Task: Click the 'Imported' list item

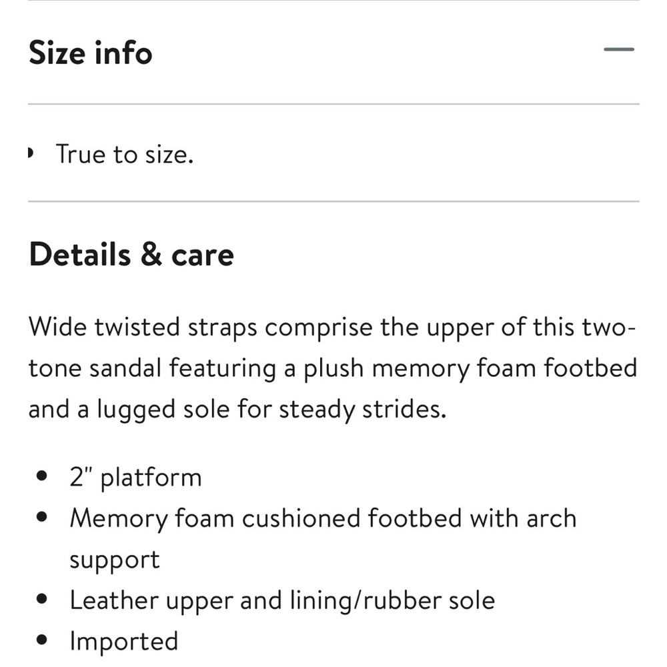Action: click(x=123, y=642)
